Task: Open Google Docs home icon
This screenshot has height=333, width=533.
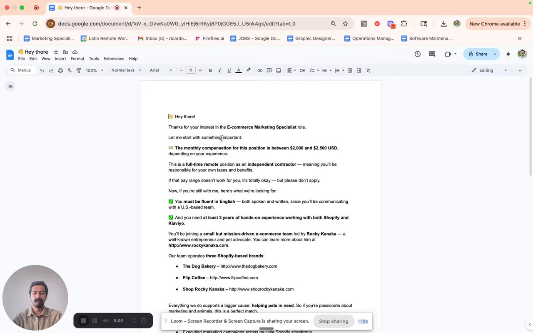Action: [x=10, y=55]
